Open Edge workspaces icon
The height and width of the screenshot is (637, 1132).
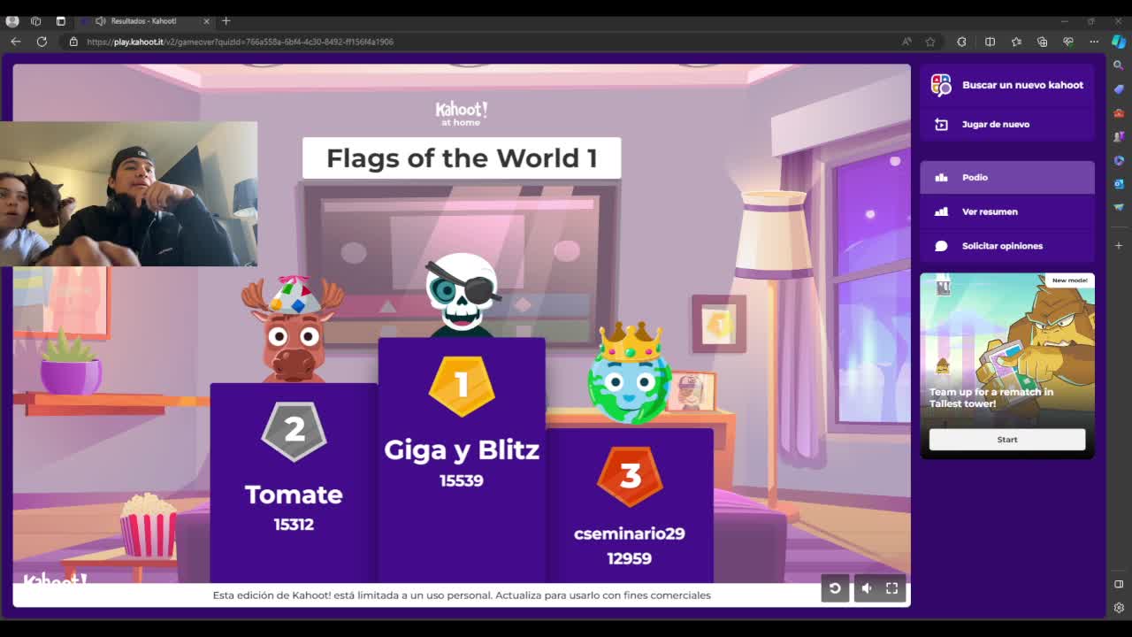point(35,20)
